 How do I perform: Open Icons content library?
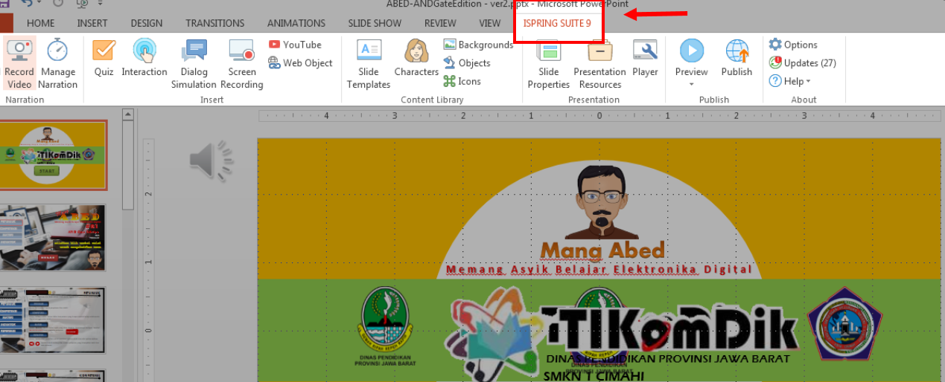462,81
